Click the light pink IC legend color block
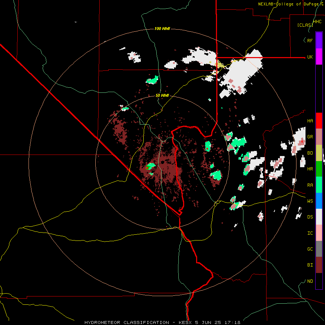Image resolution: width=325 pixels, height=325 pixels. [319, 233]
